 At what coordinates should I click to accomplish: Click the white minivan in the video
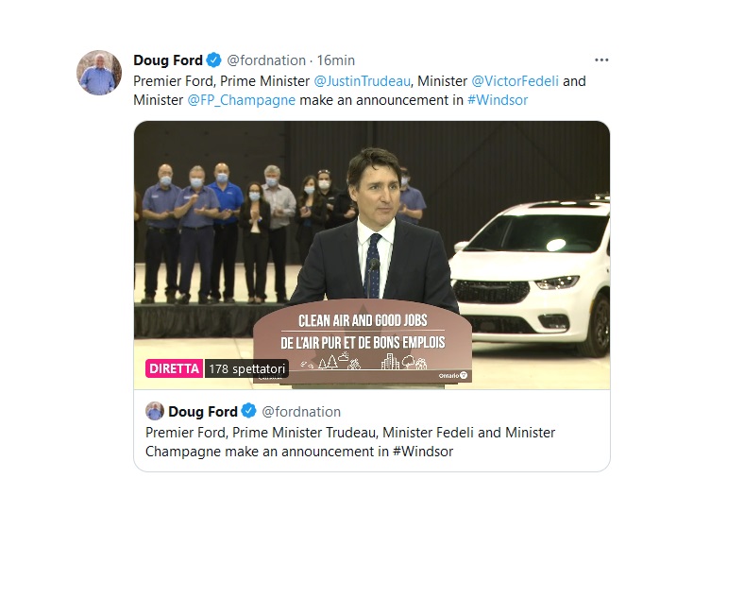(x=530, y=277)
